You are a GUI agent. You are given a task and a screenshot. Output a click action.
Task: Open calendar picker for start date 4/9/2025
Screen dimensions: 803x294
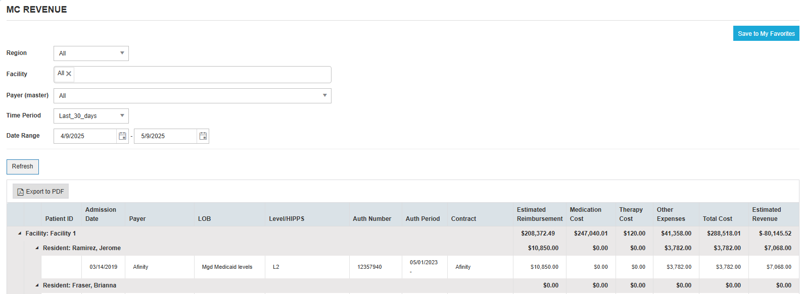(x=122, y=136)
